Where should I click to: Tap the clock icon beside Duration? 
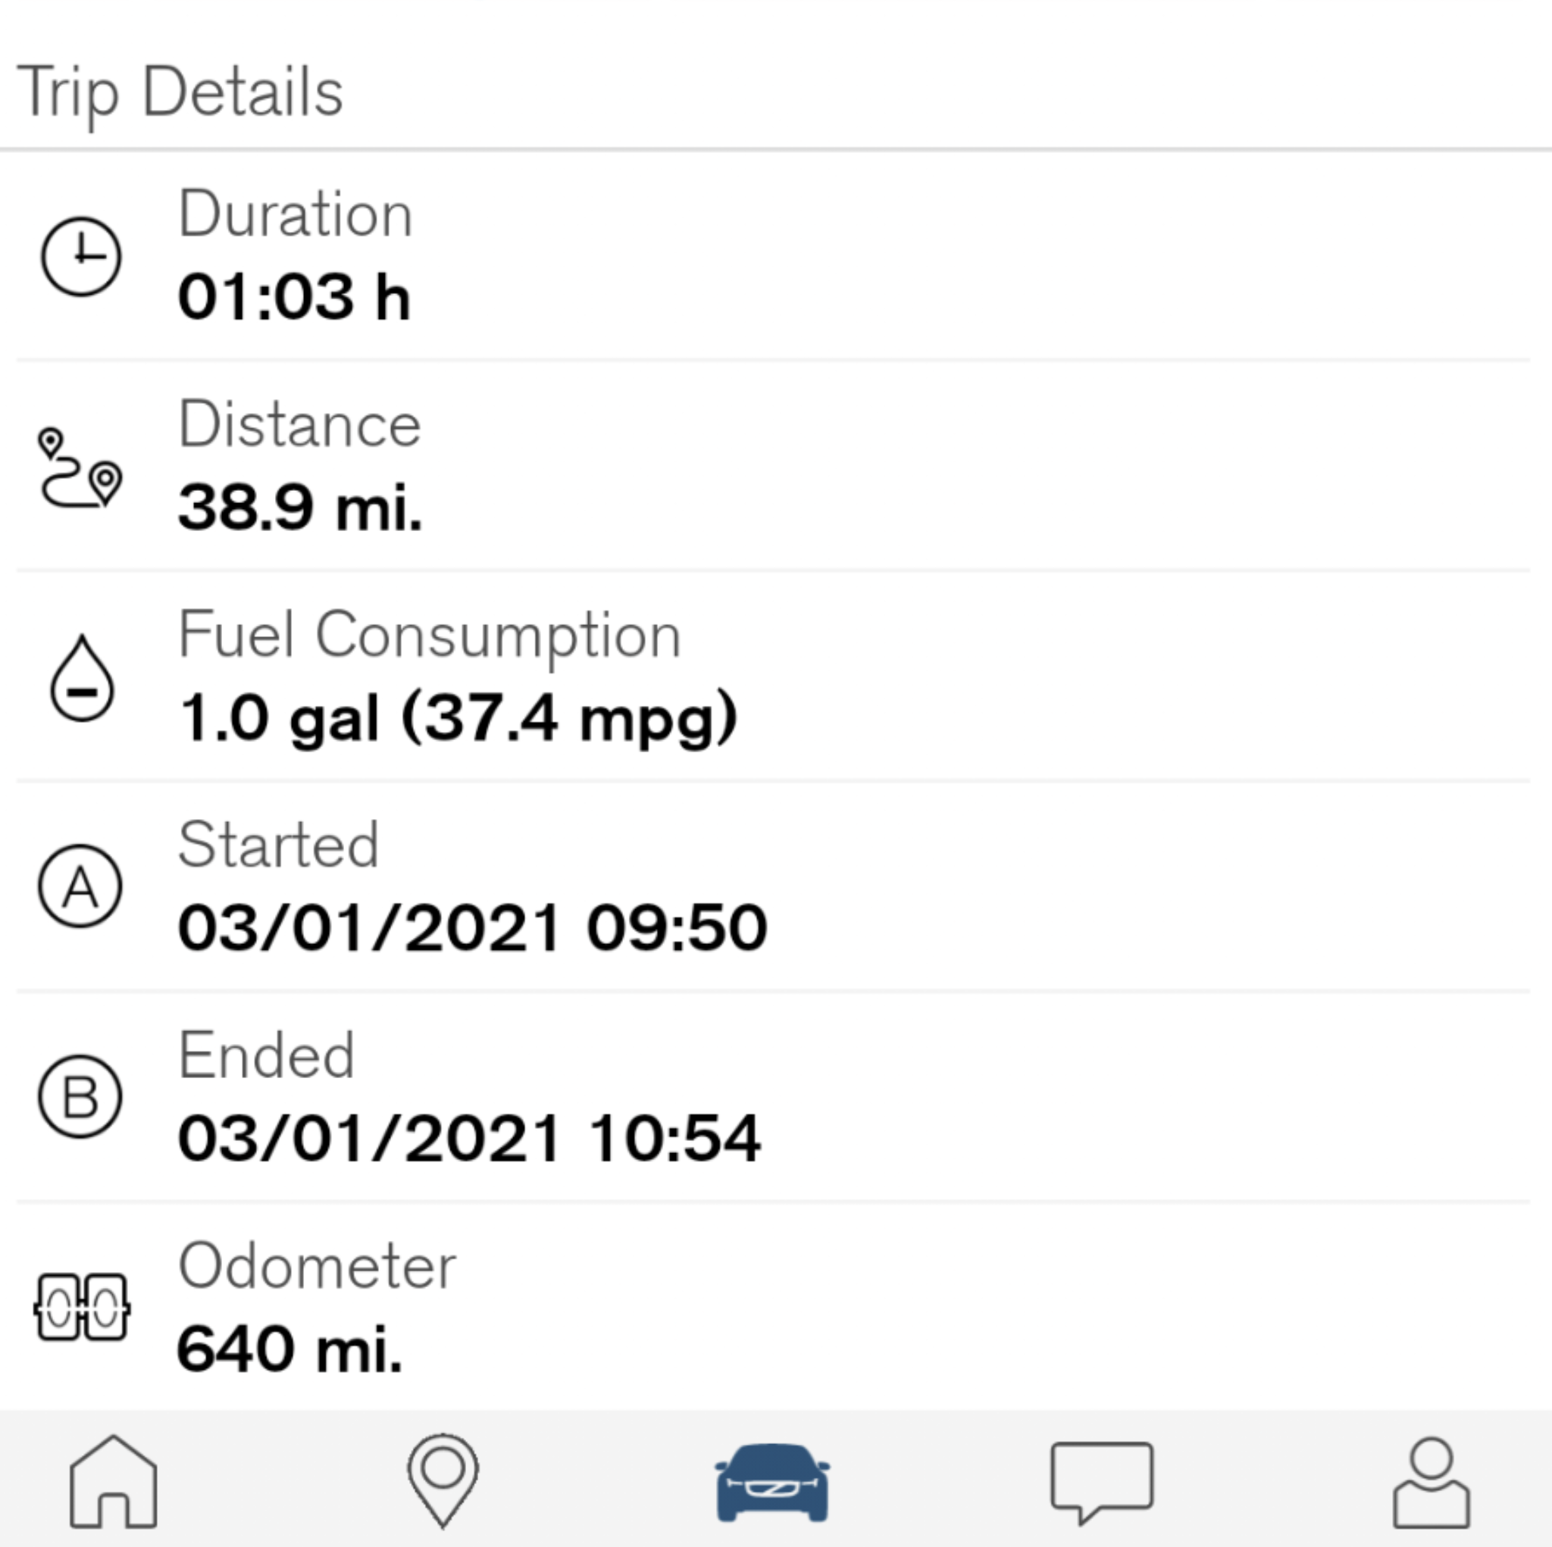point(81,256)
